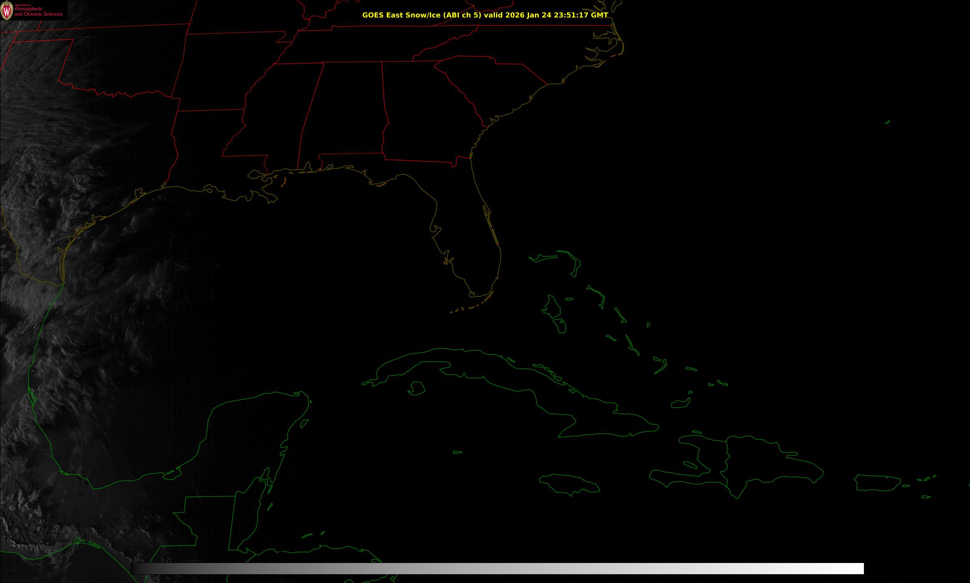The width and height of the screenshot is (970, 583).
Task: Click the University of Wisconsin W crest logo
Action: 7,11
